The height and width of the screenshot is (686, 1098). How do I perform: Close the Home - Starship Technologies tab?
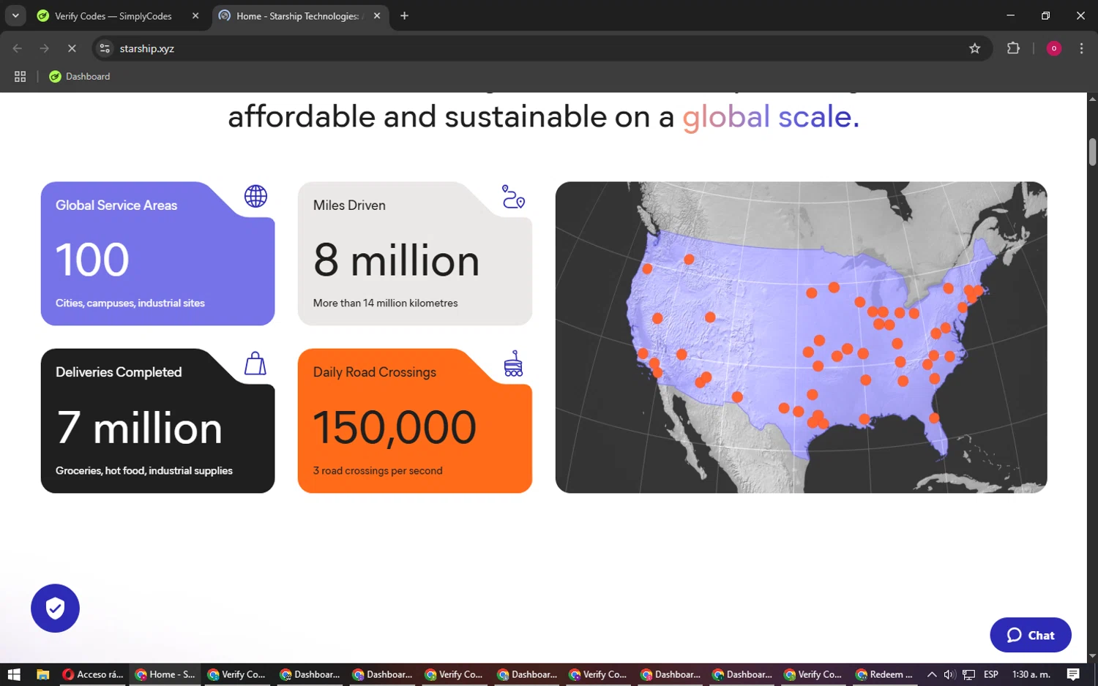[x=377, y=16]
